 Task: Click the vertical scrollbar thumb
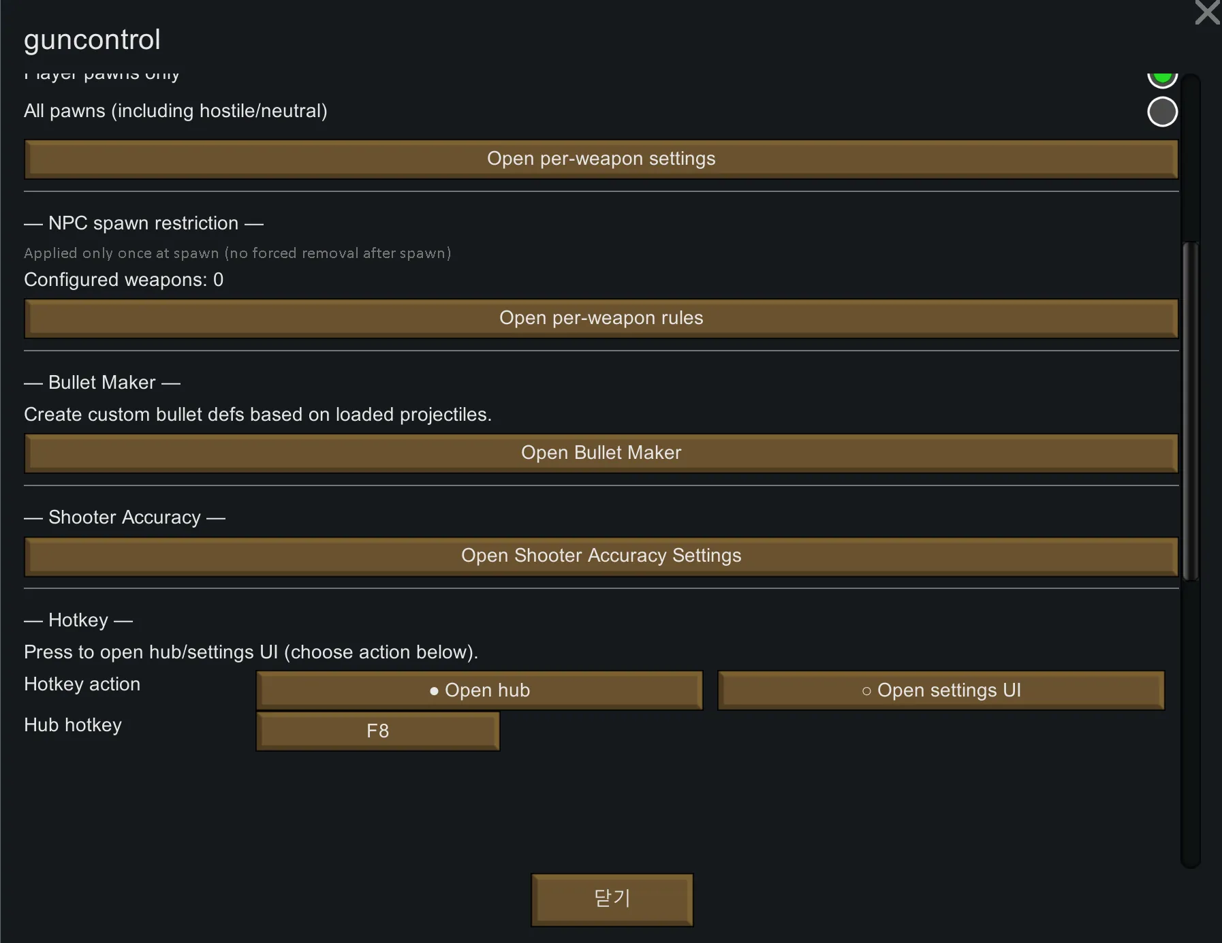(1190, 409)
